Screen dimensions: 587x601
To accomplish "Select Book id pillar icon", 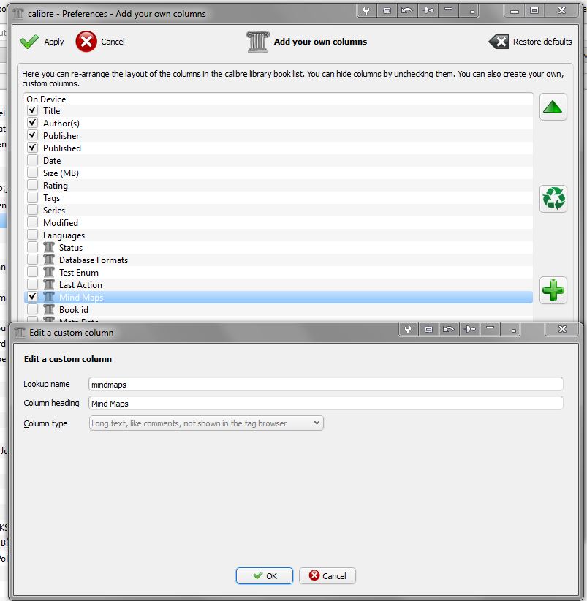I will click(49, 309).
